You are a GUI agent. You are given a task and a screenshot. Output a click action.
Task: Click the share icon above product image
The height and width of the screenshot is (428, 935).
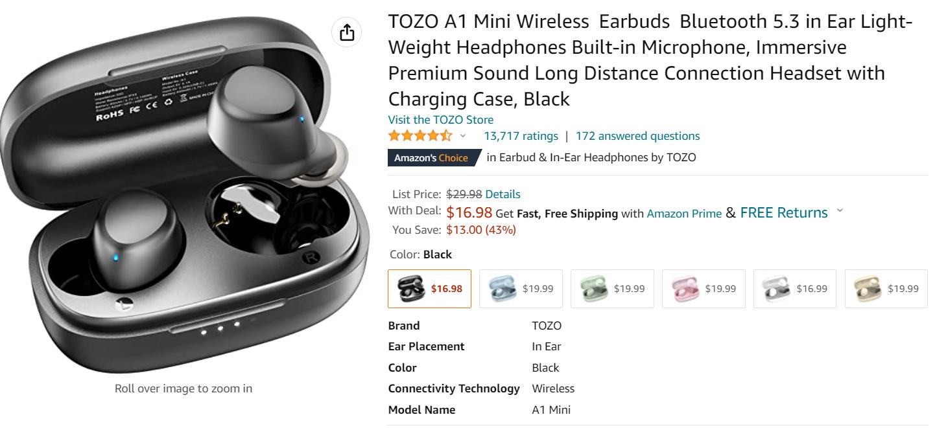[347, 32]
